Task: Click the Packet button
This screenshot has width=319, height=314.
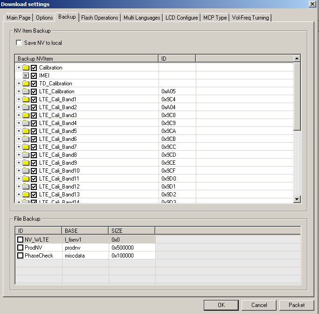Action: (297, 305)
